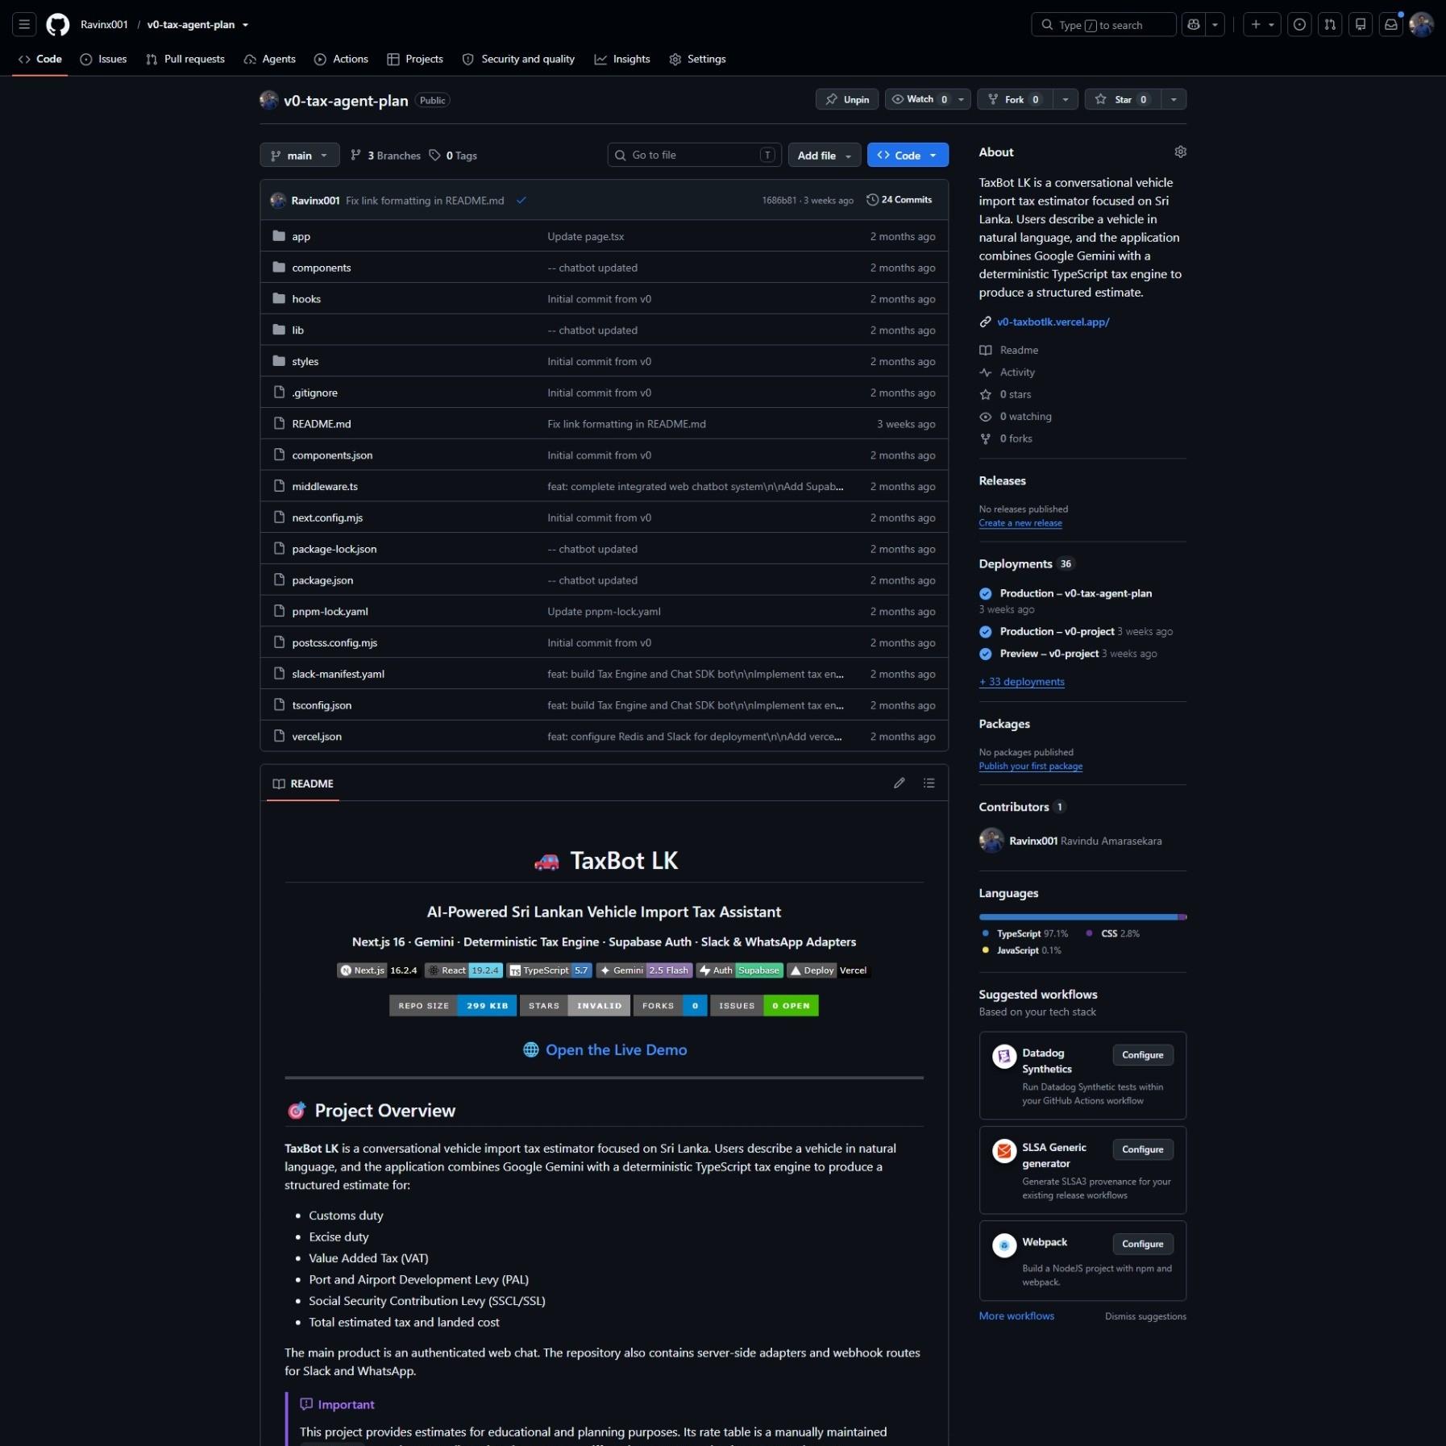Focus the Go to file field
The height and width of the screenshot is (1446, 1446).
pyautogui.click(x=694, y=155)
